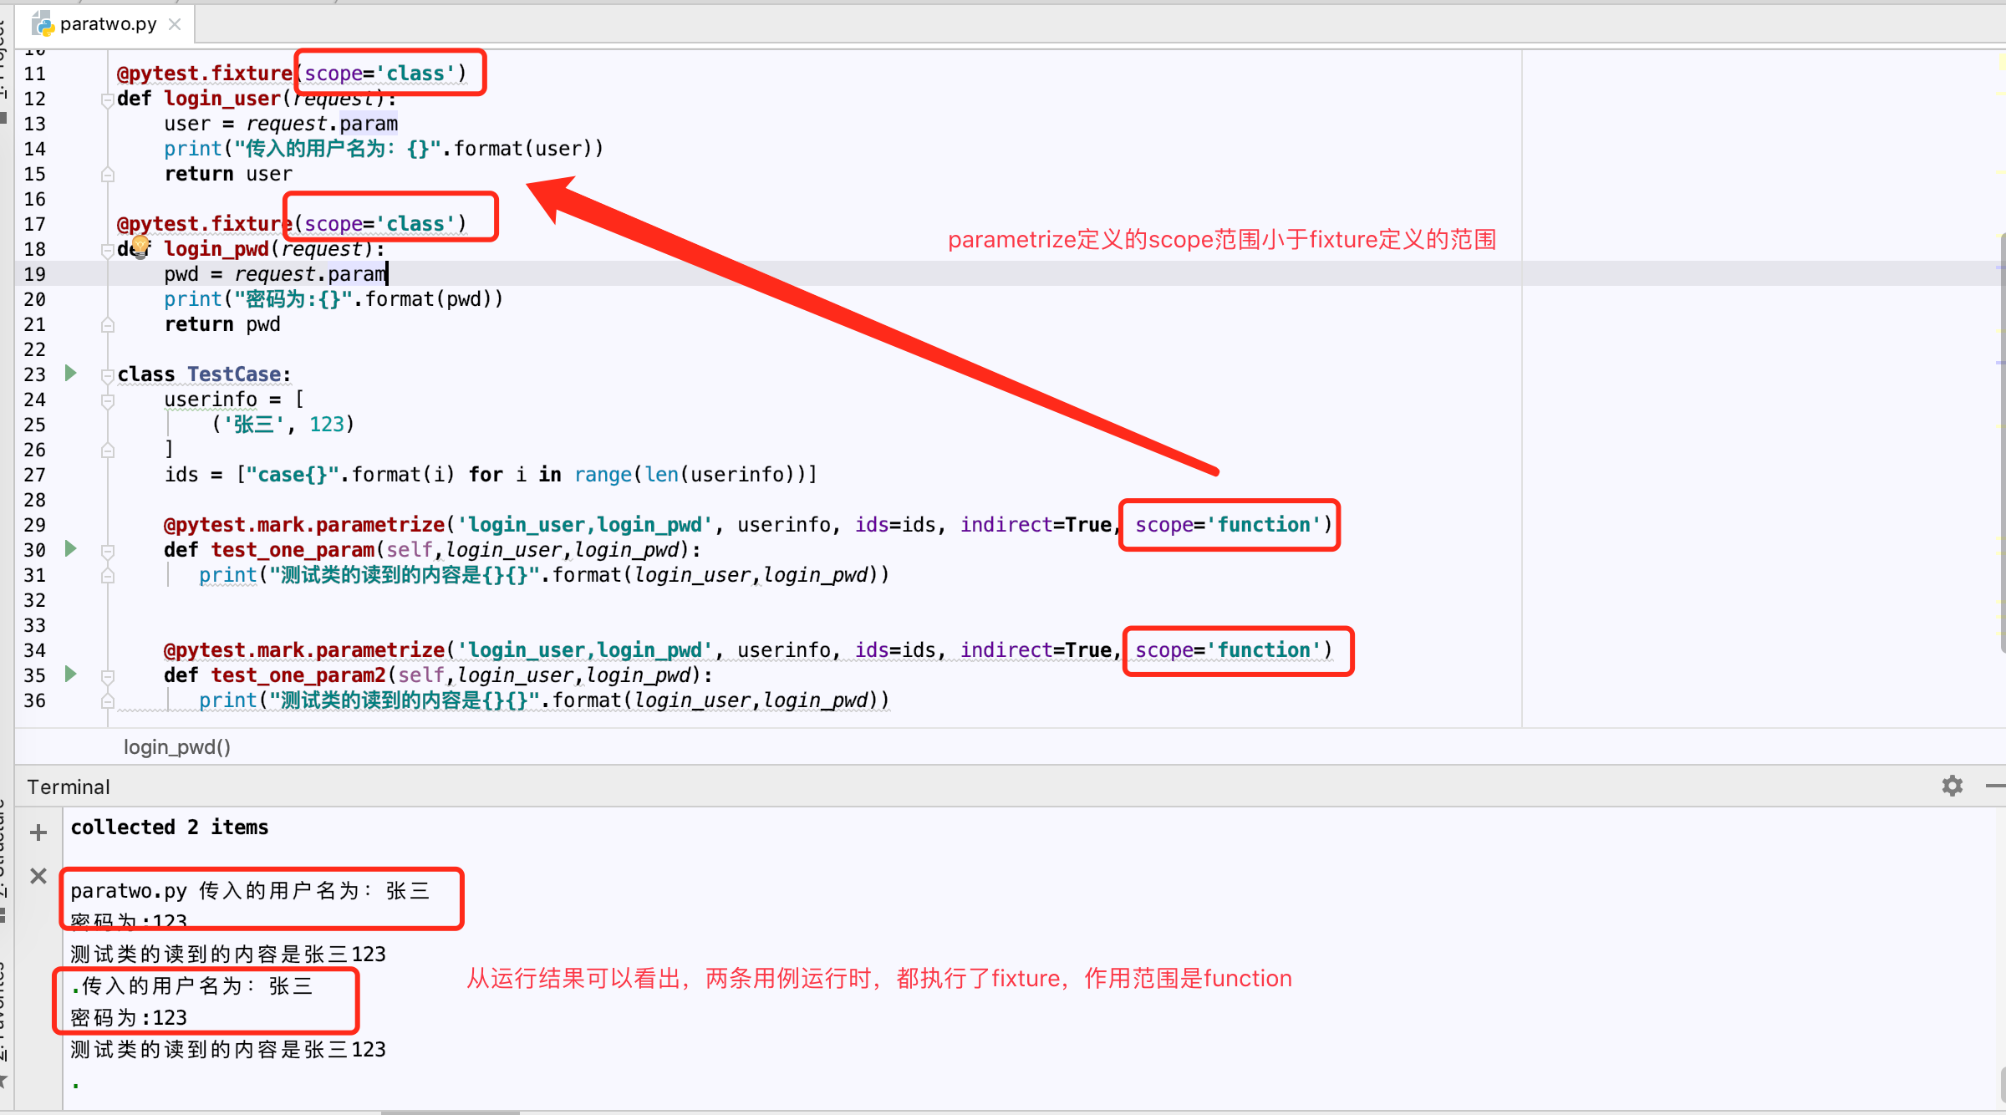This screenshot has width=2006, height=1115.
Task: Hide the Terminal panel with the minimize dash
Action: [1996, 786]
